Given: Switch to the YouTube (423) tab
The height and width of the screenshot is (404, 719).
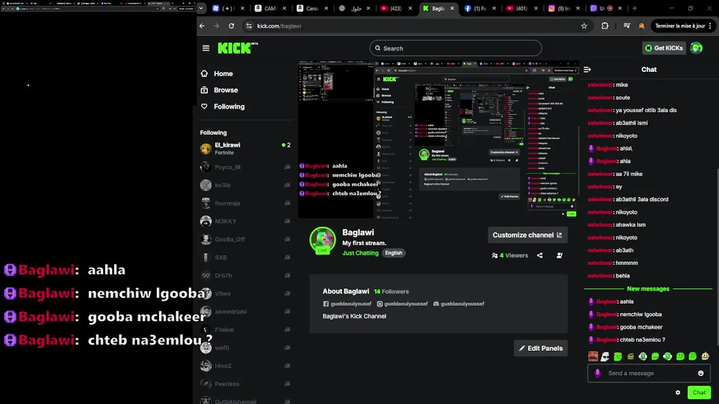Looking at the screenshot, I should coord(396,8).
